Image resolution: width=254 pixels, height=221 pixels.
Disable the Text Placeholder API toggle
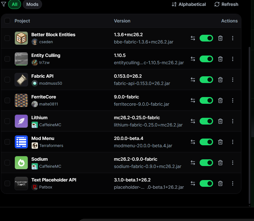pyautogui.click(x=206, y=183)
